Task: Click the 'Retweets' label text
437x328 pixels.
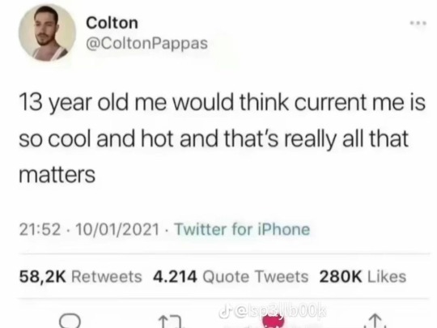Action: click(107, 277)
